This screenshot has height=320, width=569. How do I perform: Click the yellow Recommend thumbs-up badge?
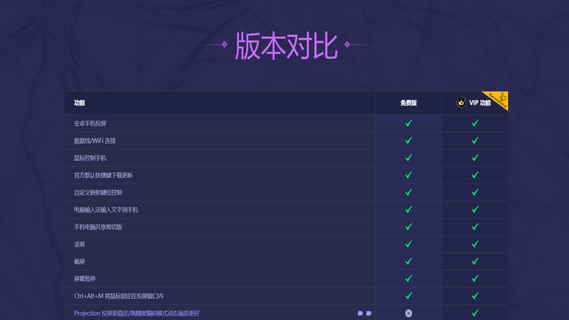click(500, 99)
